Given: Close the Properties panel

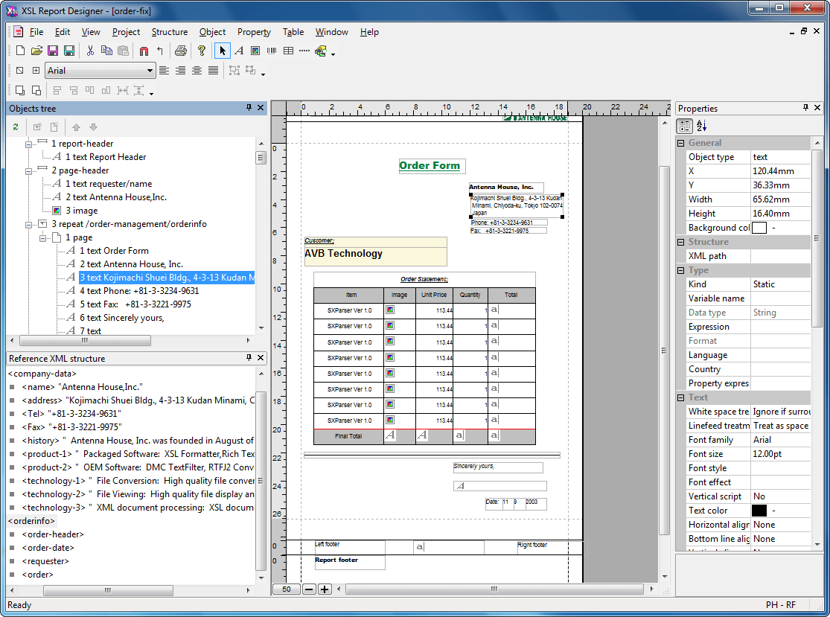Looking at the screenshot, I should [x=817, y=107].
